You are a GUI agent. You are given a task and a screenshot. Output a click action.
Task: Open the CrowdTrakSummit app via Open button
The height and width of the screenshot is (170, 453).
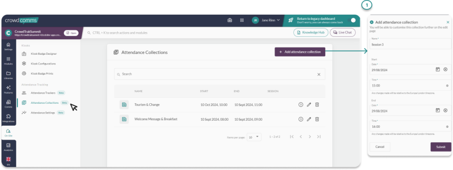click(x=71, y=33)
